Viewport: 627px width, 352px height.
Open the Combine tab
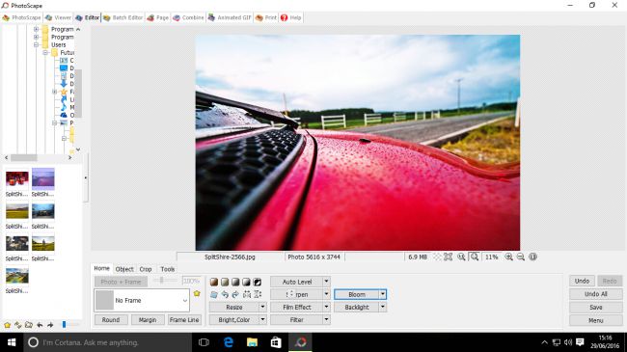coord(188,17)
